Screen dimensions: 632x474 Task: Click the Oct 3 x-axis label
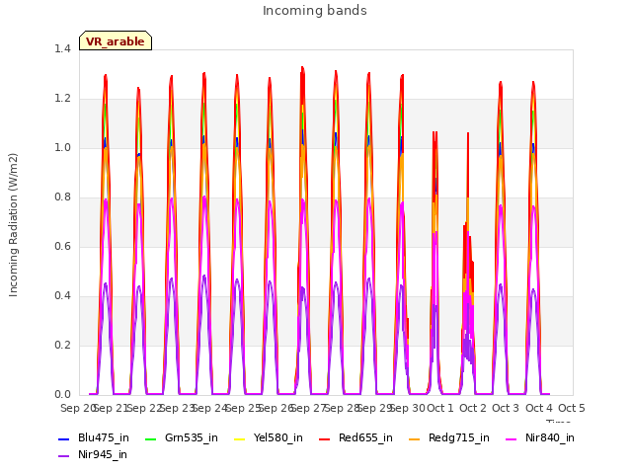point(506,408)
